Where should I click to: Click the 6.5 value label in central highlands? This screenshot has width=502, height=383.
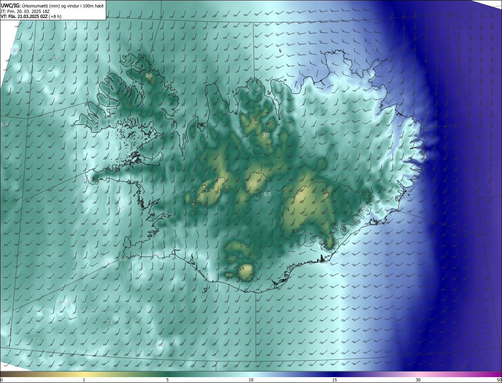pyautogui.click(x=267, y=194)
